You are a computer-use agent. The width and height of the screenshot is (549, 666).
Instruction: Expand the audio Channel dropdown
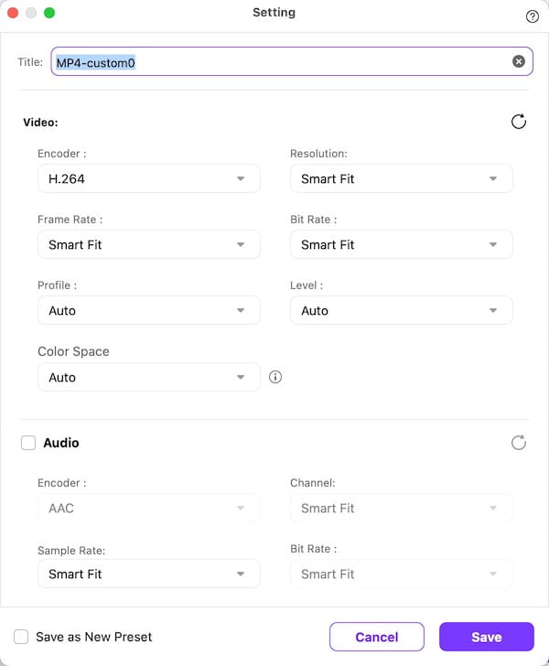pyautogui.click(x=401, y=509)
